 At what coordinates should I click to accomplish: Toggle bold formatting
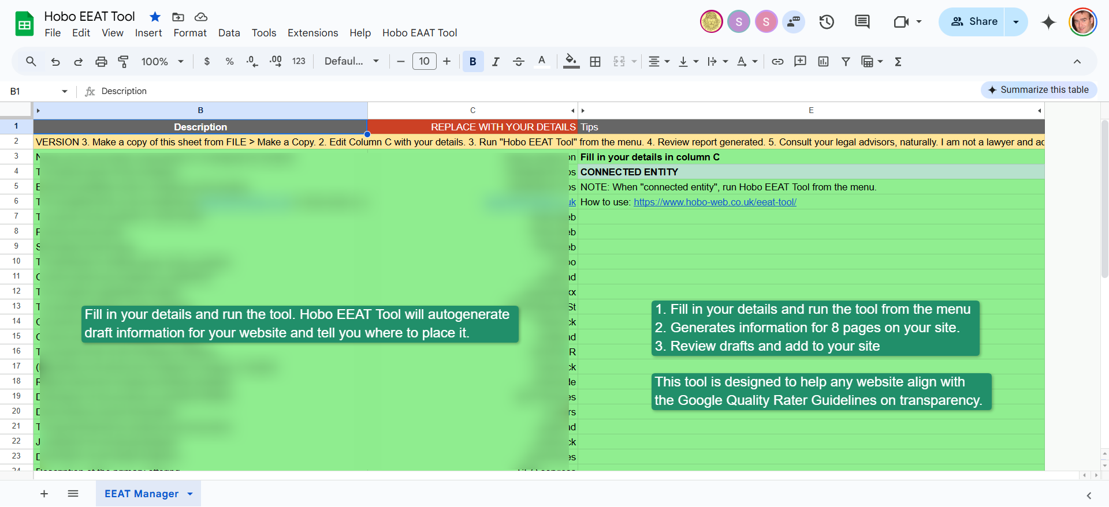[473, 61]
